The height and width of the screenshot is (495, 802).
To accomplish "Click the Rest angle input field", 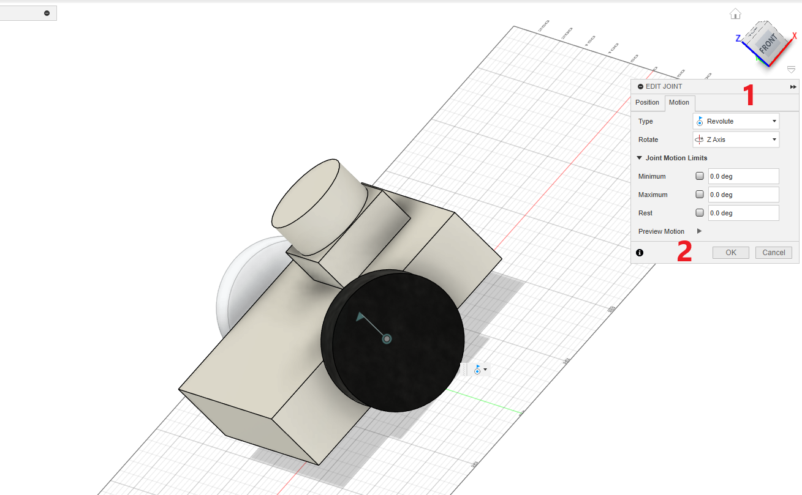I will pos(743,213).
